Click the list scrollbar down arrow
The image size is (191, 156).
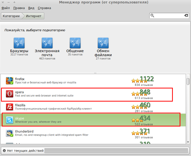tap(188, 142)
